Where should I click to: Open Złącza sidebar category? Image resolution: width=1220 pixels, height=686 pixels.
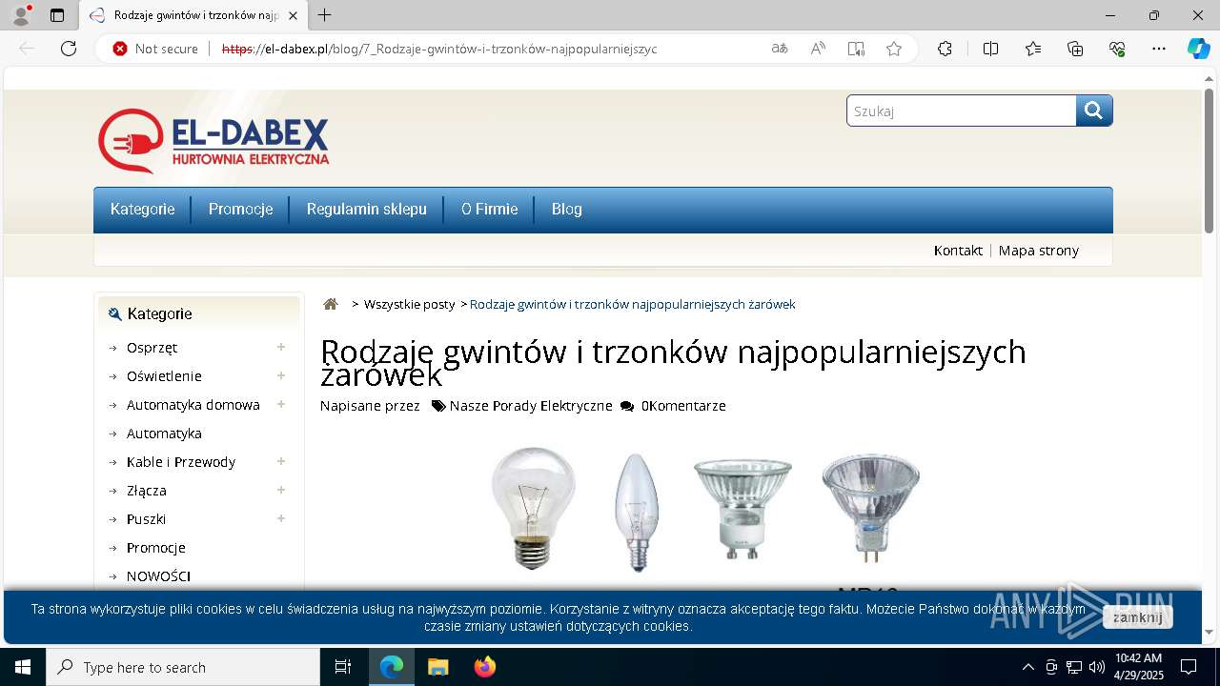coord(146,491)
